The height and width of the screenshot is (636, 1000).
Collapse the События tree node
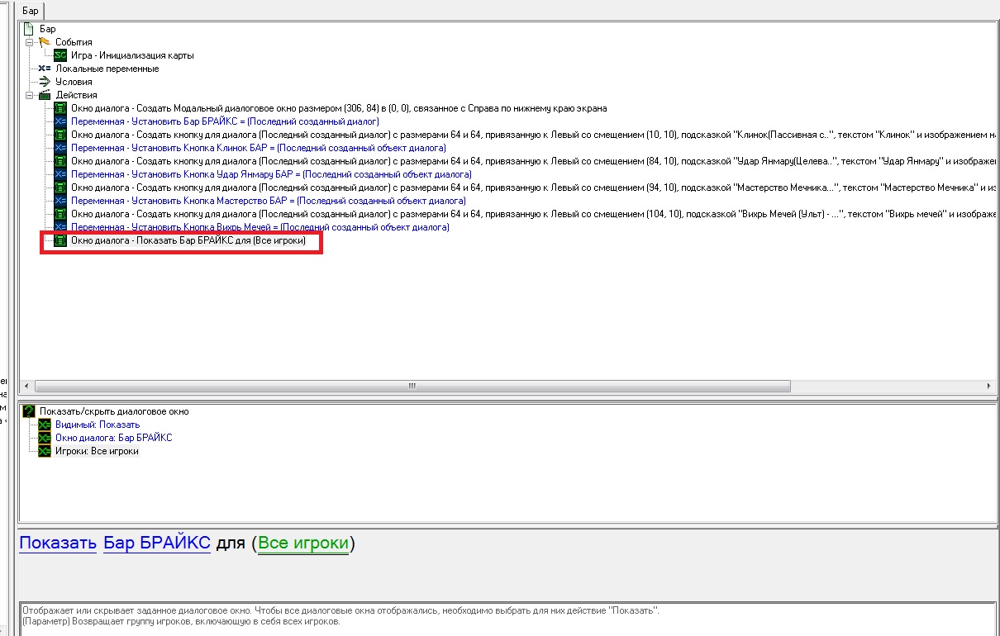30,42
